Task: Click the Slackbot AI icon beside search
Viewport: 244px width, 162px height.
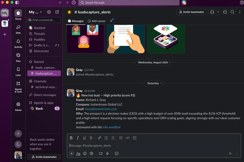Action: tap(184, 3)
